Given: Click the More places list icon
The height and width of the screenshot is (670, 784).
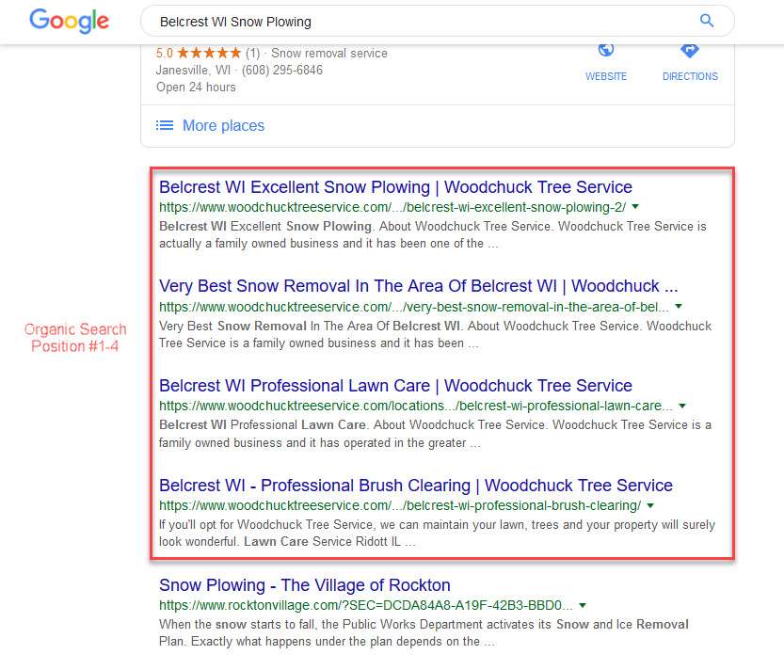Looking at the screenshot, I should coord(165,125).
